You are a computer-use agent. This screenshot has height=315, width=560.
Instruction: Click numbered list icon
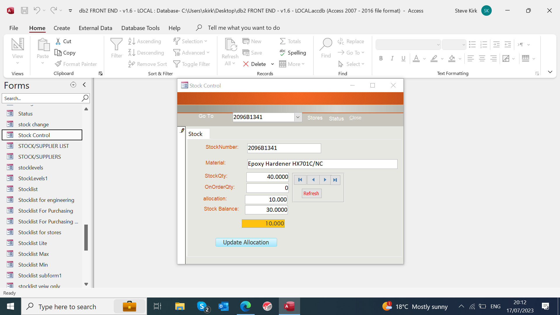point(484,44)
